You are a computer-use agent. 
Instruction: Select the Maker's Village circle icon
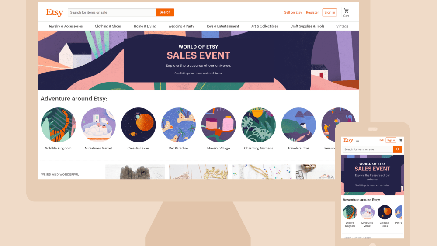[218, 125]
